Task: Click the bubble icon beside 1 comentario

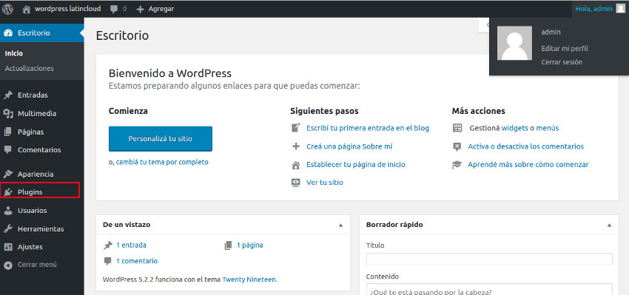Action: click(x=107, y=261)
